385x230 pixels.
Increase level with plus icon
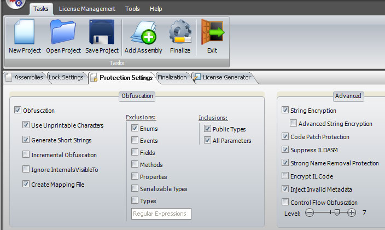pos(352,212)
